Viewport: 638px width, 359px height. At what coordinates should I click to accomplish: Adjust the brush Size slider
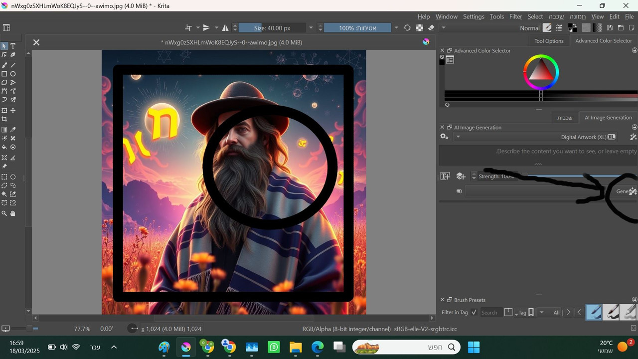point(272,28)
